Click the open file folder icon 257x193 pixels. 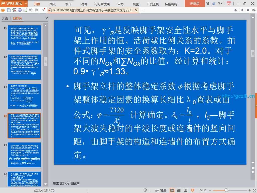click(x=3, y=10)
